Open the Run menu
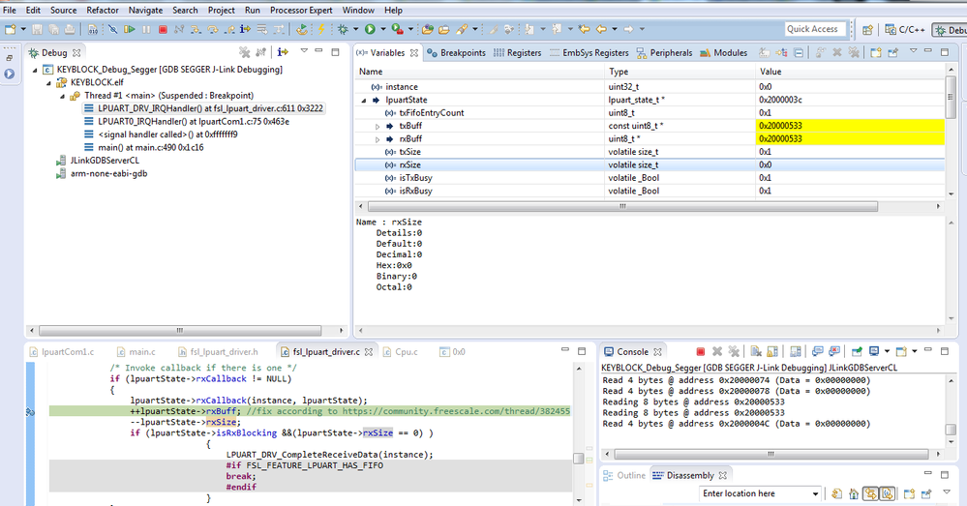 [253, 10]
